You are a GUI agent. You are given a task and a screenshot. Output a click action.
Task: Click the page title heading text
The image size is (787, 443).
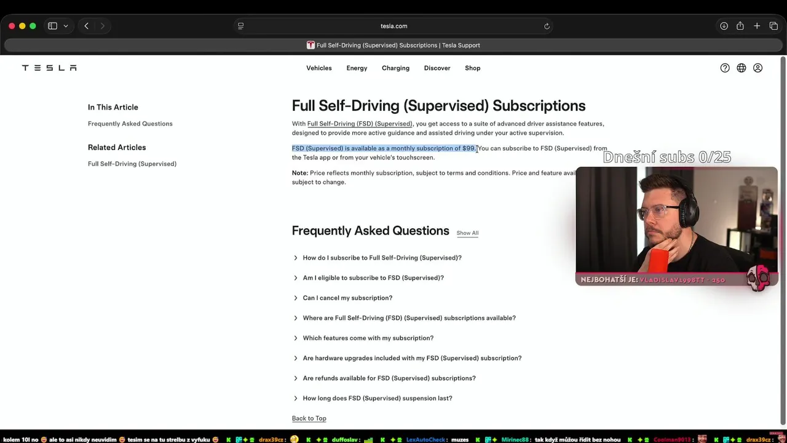[438, 106]
